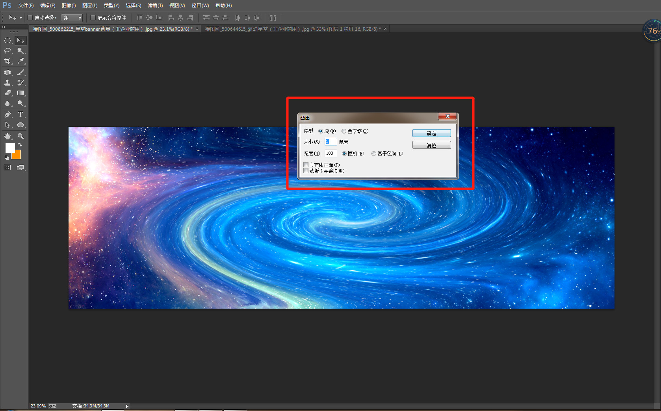Viewport: 661px width, 411px height.
Task: Select the Clone Stamp tool
Action: click(x=7, y=83)
